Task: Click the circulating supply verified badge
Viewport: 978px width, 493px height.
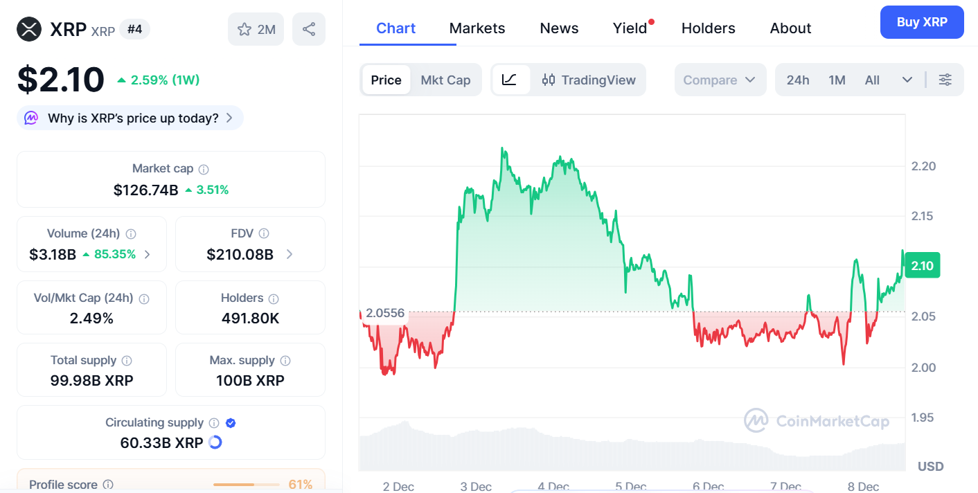Action: tap(231, 423)
